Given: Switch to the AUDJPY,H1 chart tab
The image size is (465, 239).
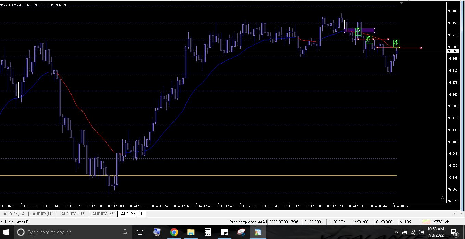Looking at the screenshot, I should click(43, 214).
